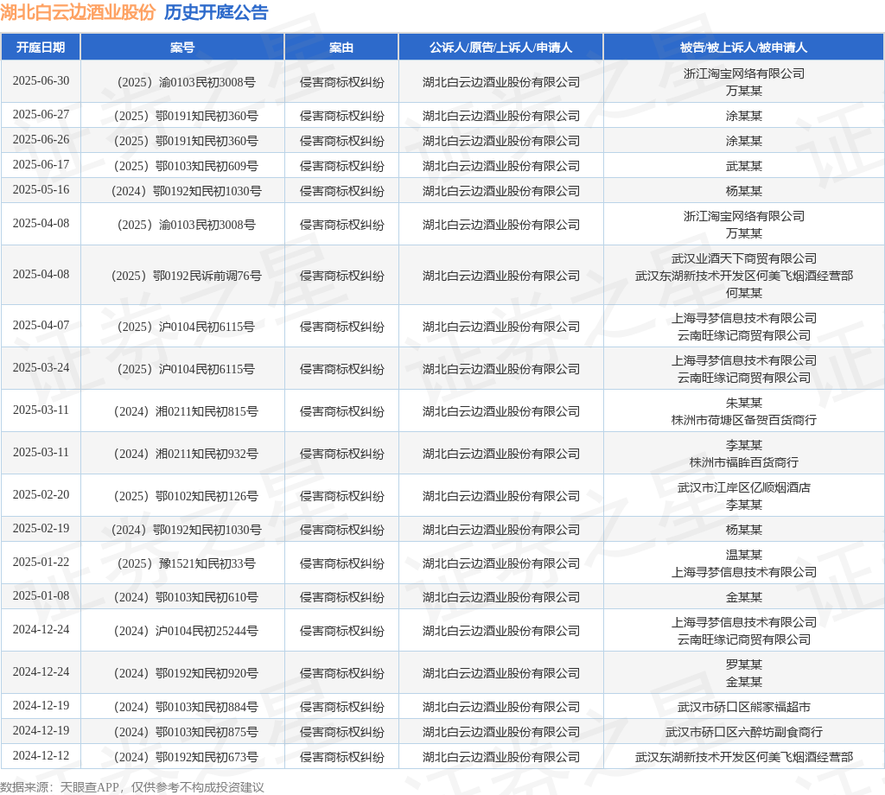Select case number (2024)鄂0103知民初610号
This screenshot has width=885, height=795.
point(187,597)
